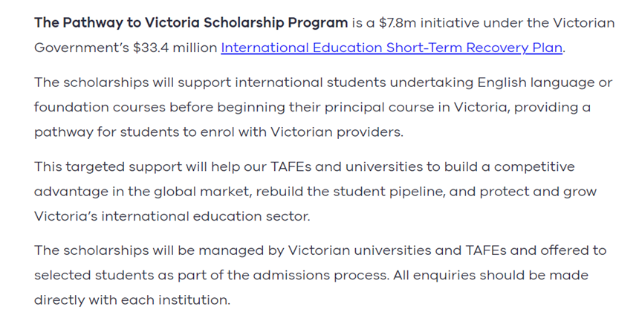This screenshot has height=318, width=642.
Task: Click the bold Pathway to Victoria Scholarship Program heading
Action: pos(191,23)
